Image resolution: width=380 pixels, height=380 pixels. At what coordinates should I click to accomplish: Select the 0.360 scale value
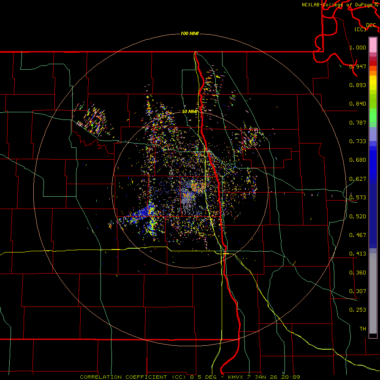[x=358, y=273]
